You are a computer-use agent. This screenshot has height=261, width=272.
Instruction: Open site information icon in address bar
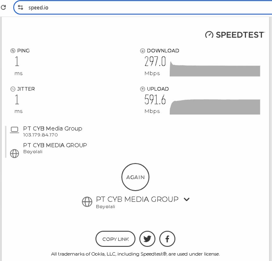pos(21,7)
